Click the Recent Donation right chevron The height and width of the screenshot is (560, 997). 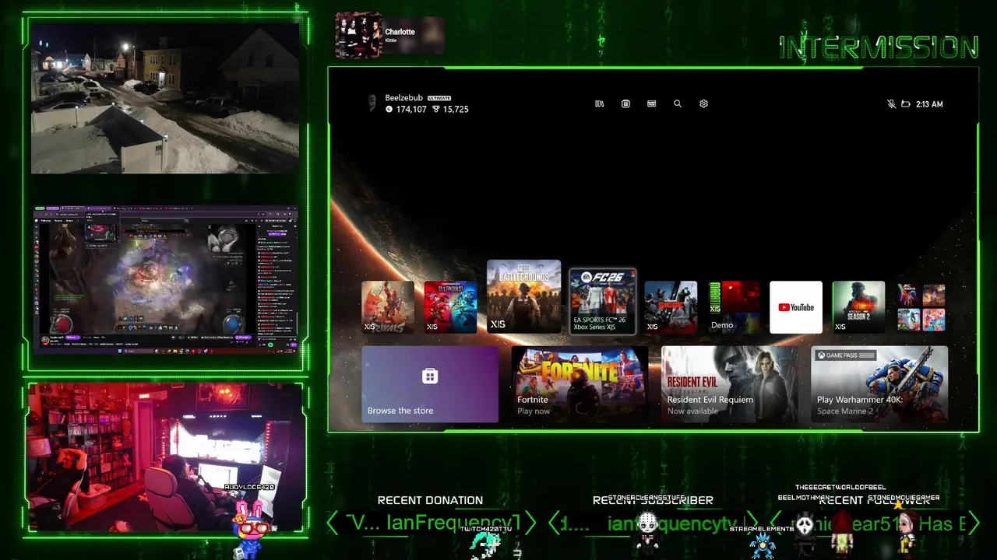[x=530, y=523]
